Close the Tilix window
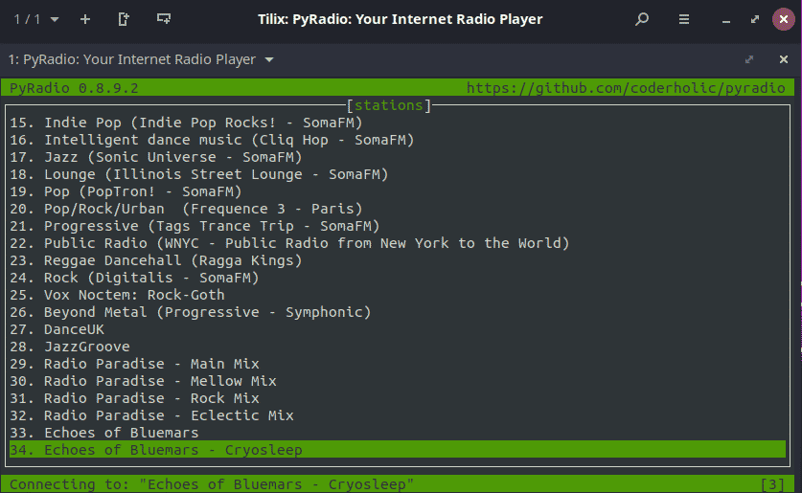The width and height of the screenshot is (802, 493). [x=784, y=19]
